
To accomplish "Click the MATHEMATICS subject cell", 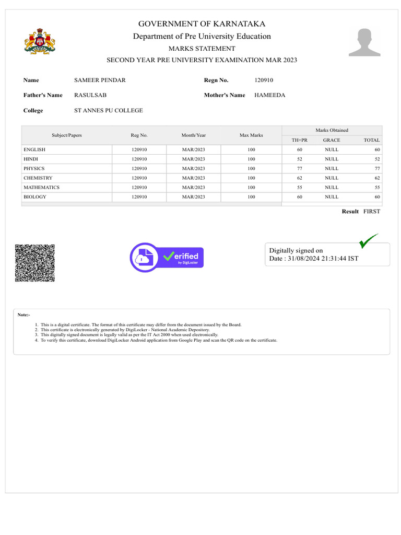I will 67,188.
